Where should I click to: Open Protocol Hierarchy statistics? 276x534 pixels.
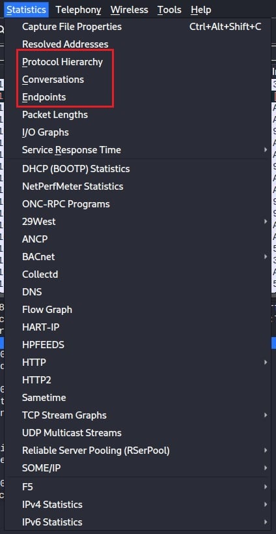point(137,62)
